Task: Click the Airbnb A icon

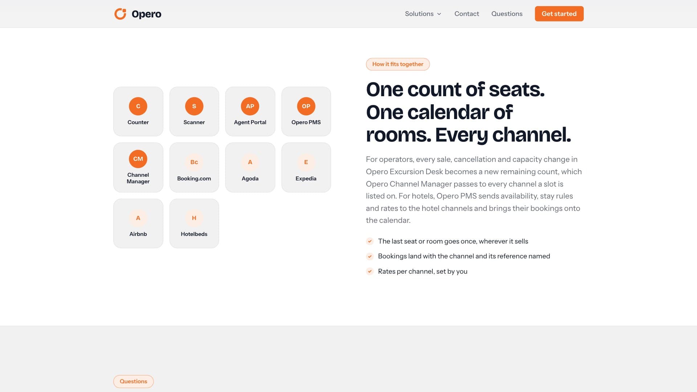Action: [138, 218]
